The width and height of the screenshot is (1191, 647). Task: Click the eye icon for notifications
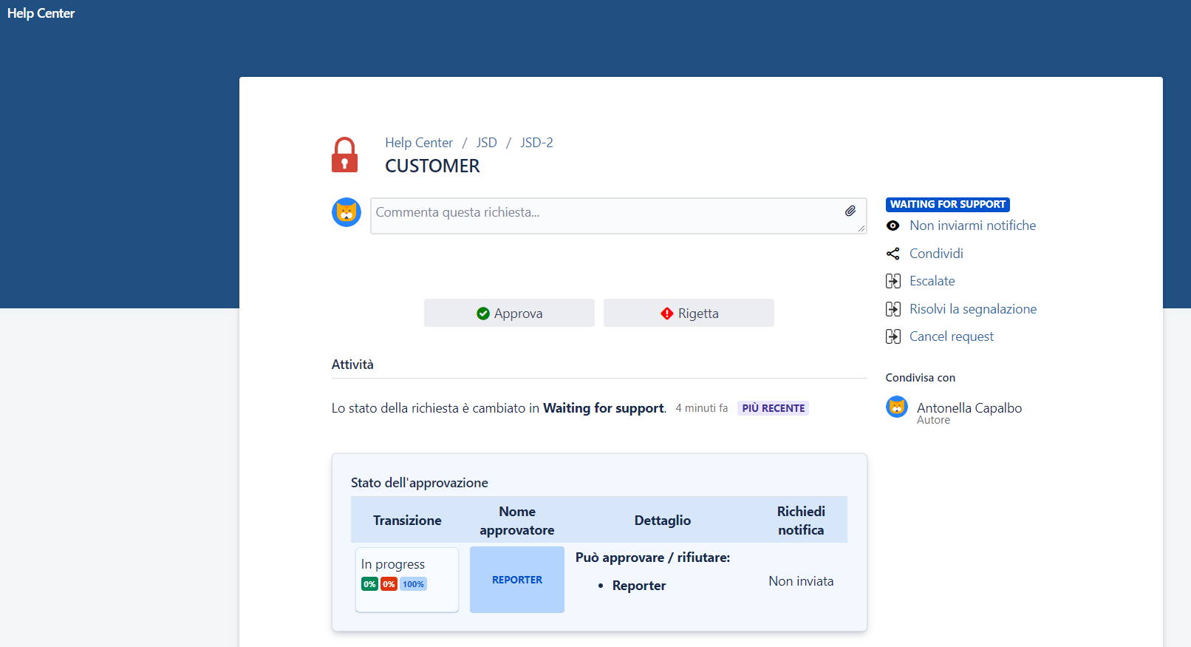pos(893,226)
